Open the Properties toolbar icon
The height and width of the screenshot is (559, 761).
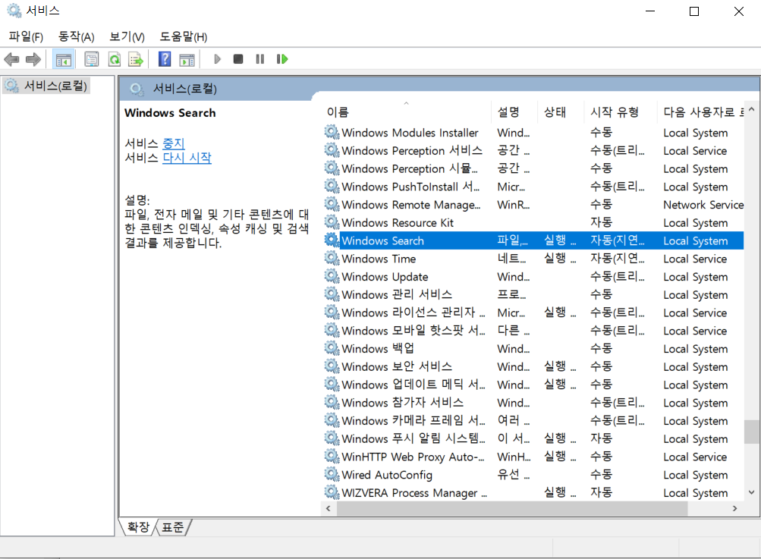(91, 59)
